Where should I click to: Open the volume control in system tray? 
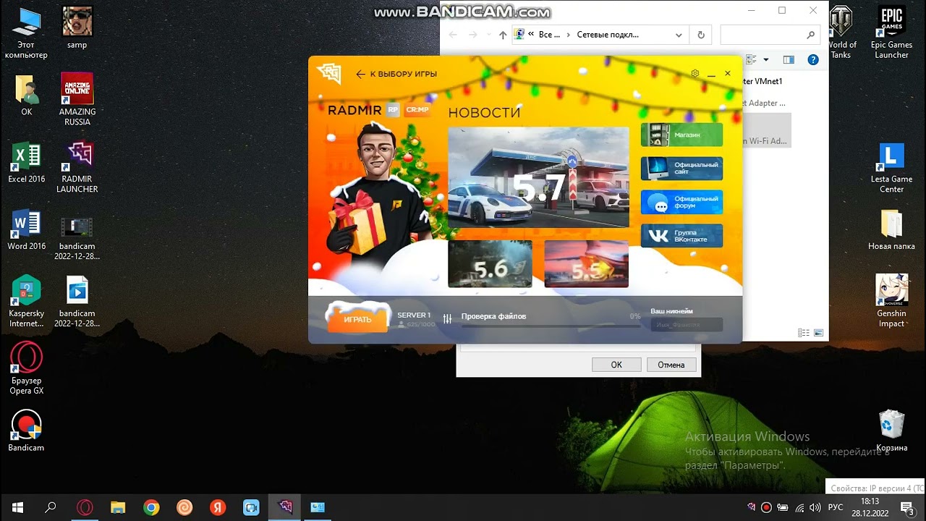pyautogui.click(x=815, y=507)
